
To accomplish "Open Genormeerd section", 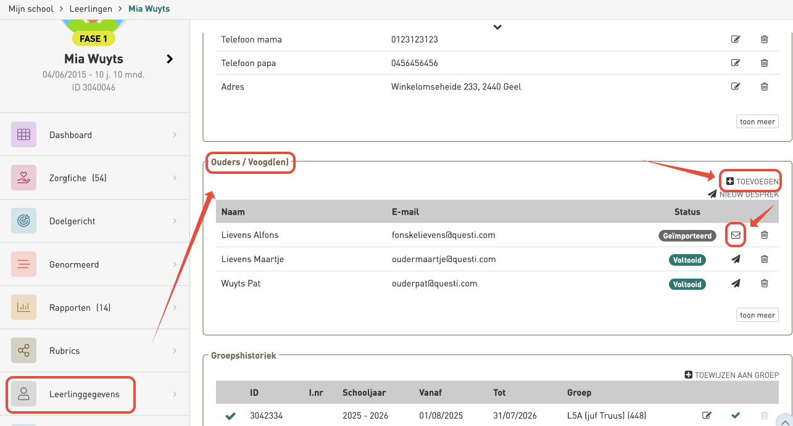I will 95,264.
